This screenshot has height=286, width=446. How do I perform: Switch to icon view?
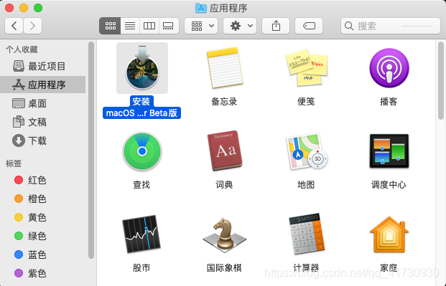(110, 26)
